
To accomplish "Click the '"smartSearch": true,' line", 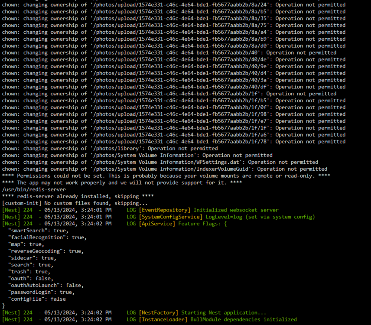I will 38,231.
